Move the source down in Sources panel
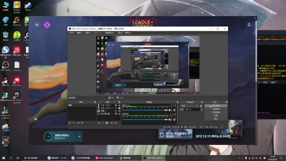Image resolution: width=286 pixels, height=161 pixels. pyautogui.click(x=115, y=123)
